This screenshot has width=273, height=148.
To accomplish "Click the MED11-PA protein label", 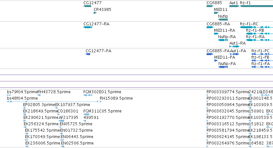I will (225, 57).
